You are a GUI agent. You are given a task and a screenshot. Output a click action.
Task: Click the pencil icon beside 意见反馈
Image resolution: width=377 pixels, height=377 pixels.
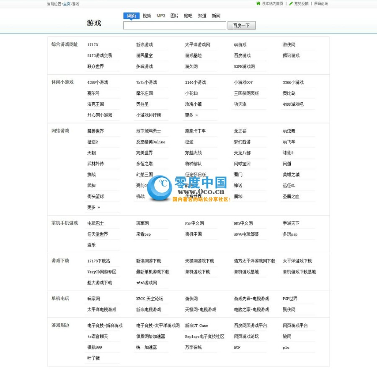291,3
